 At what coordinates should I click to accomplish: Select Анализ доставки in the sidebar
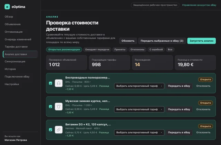click(x=20, y=54)
